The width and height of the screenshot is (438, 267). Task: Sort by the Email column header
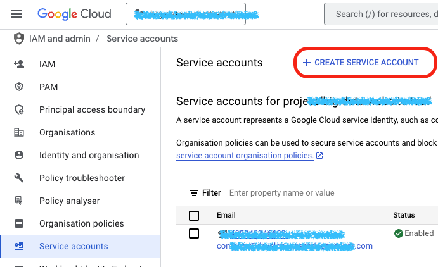pyautogui.click(x=226, y=215)
